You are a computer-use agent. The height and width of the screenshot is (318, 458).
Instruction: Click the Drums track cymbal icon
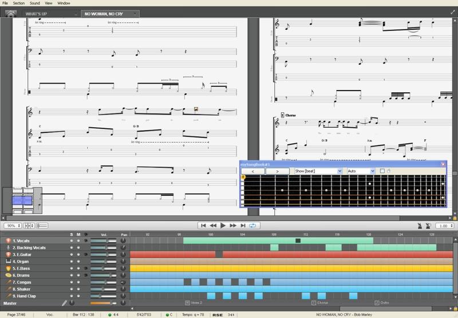coord(9,275)
